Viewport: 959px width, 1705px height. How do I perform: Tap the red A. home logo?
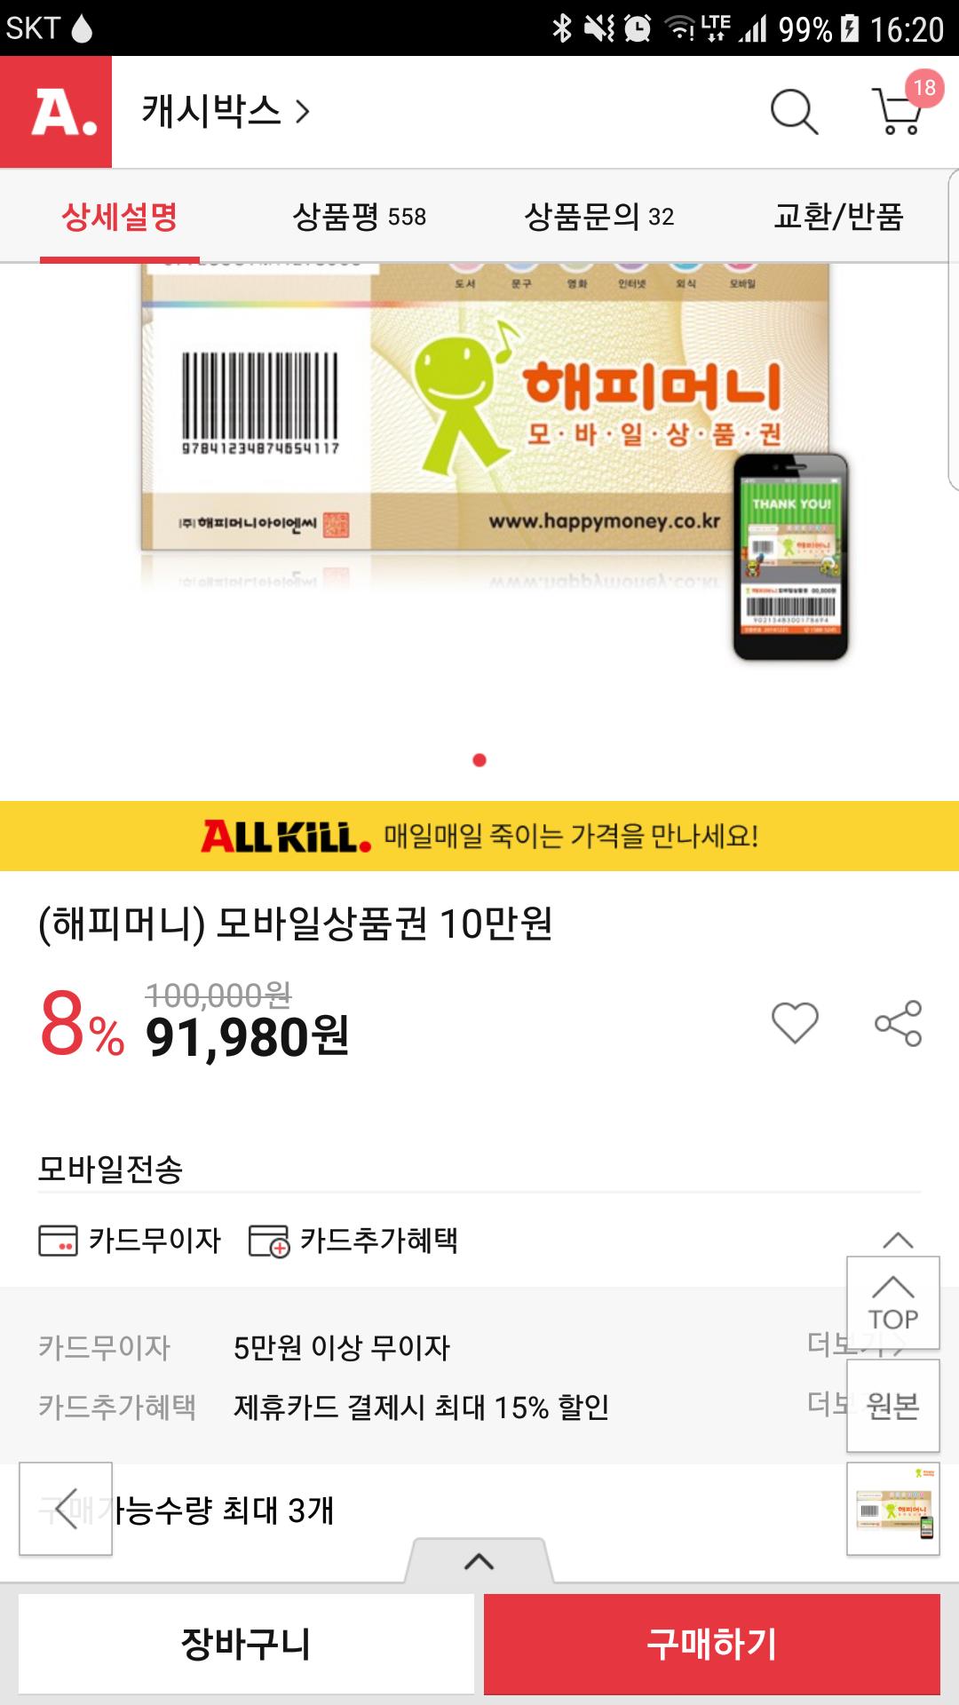coord(56,112)
